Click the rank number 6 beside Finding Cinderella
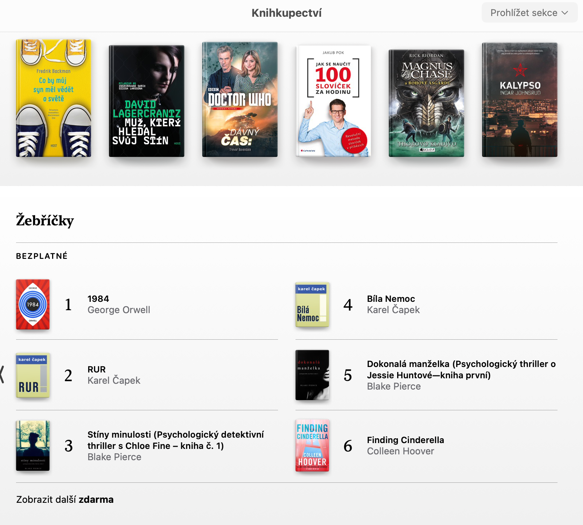 click(348, 446)
